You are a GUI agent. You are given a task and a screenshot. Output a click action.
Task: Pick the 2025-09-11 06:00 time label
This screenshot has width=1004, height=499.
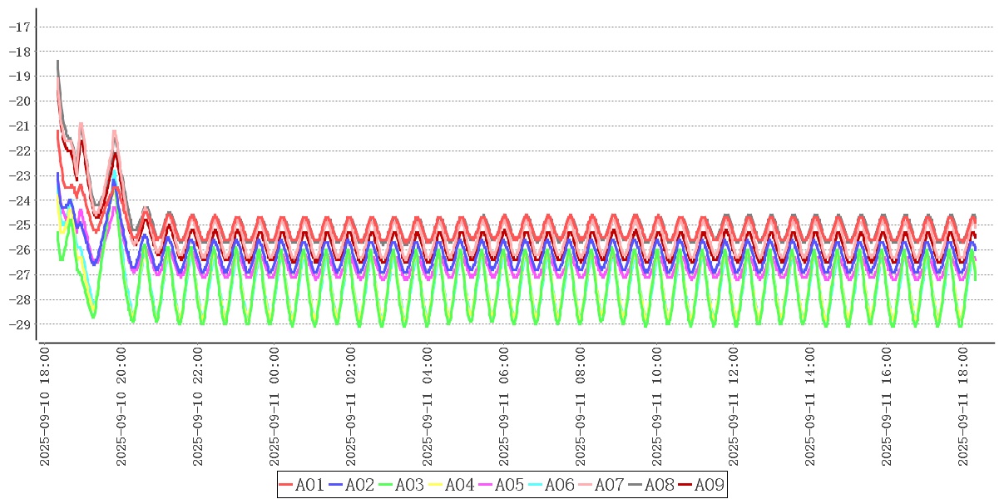point(504,407)
